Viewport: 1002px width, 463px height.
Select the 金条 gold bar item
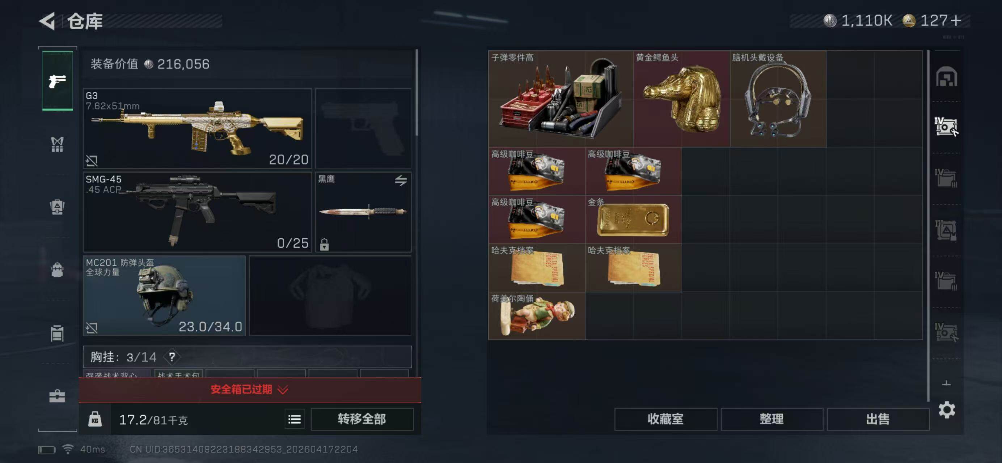click(633, 219)
